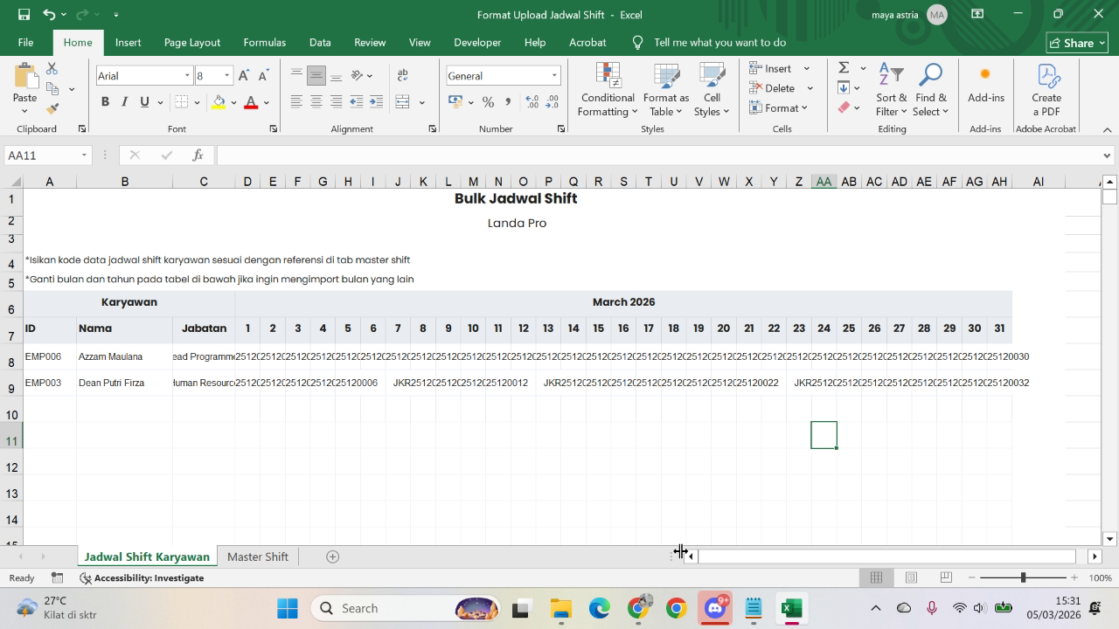
Task: Click the Percent Style icon
Action: click(488, 102)
